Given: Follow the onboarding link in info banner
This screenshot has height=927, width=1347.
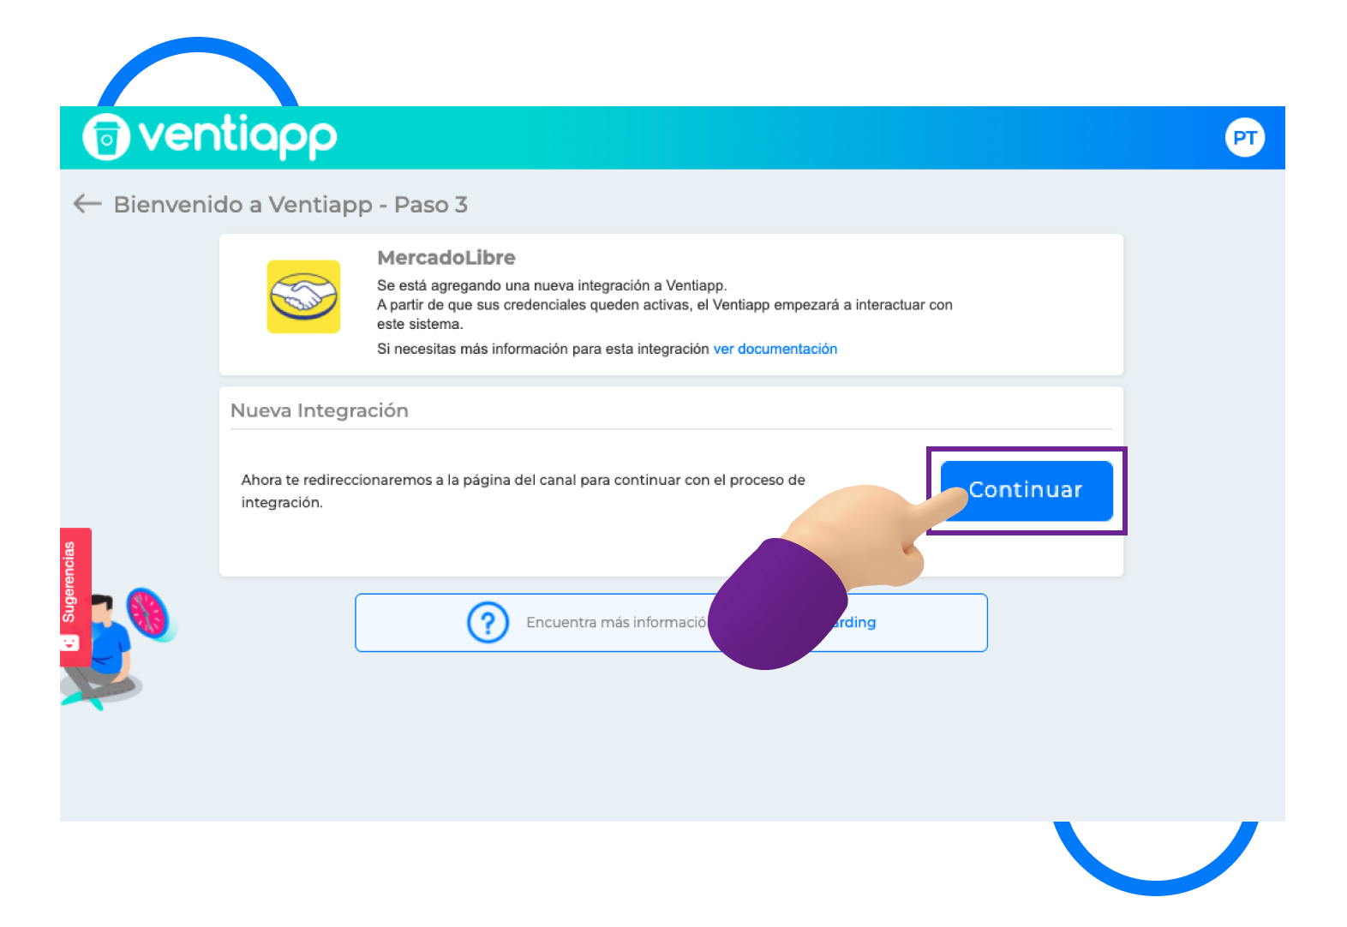Looking at the screenshot, I should (853, 622).
